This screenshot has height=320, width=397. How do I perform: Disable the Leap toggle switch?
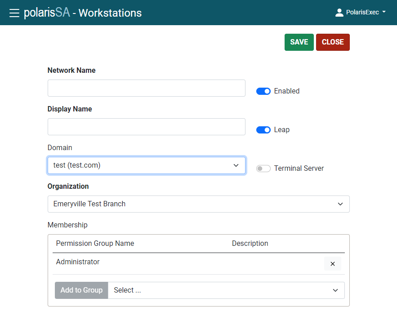point(263,130)
